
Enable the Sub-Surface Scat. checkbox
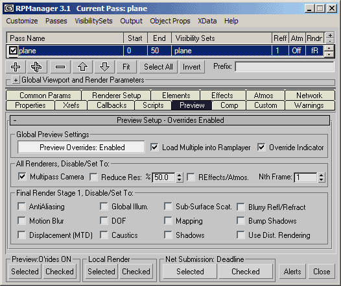[168, 207]
